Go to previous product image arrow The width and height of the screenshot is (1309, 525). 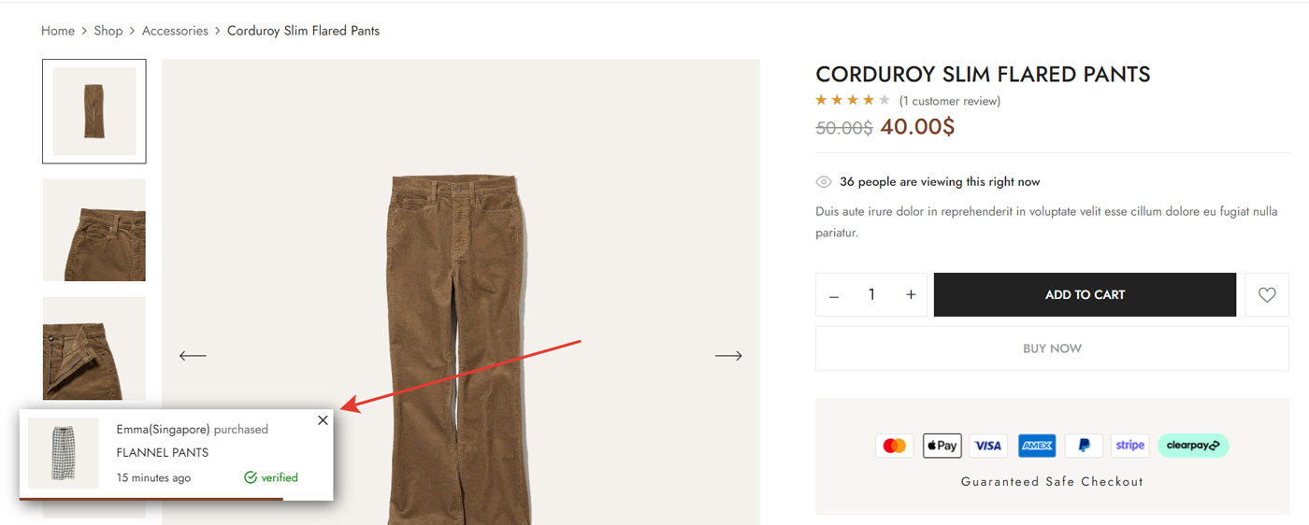click(193, 356)
